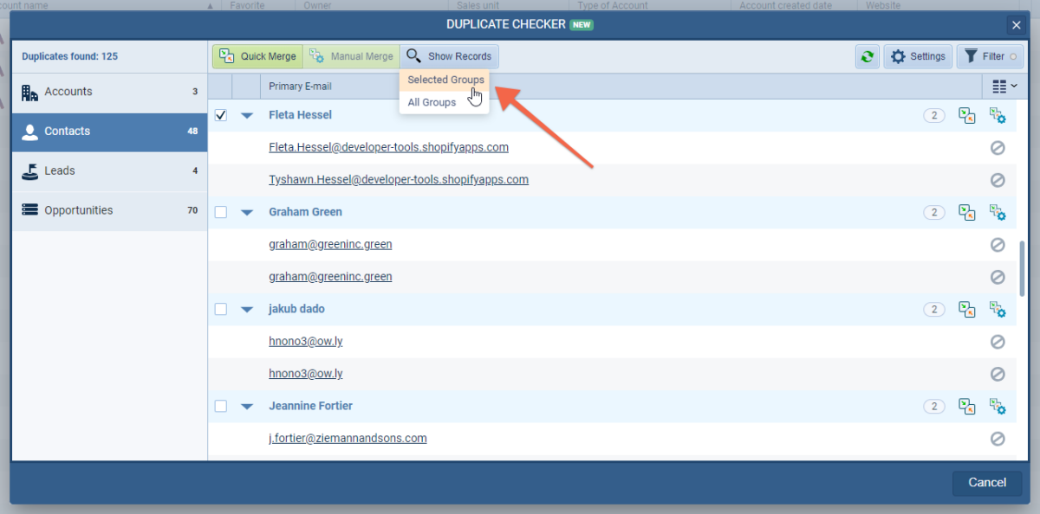The image size is (1040, 514).
Task: Manual merge icon in Graham Green row
Action: click(998, 212)
